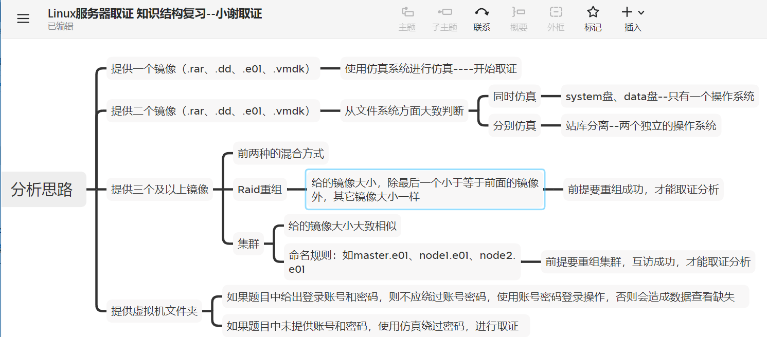This screenshot has width=767, height=337.
Task: Click the 外框 boundary tool icon
Action: pos(556,12)
